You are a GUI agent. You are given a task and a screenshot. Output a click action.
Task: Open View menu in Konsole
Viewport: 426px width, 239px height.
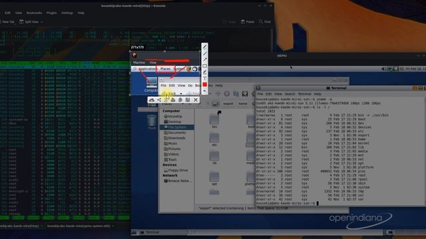click(x=19, y=13)
